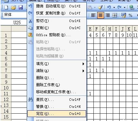Viewport: 138px width, 121px height.
Task: Click cell G5 containing 1
Action: 103,59
